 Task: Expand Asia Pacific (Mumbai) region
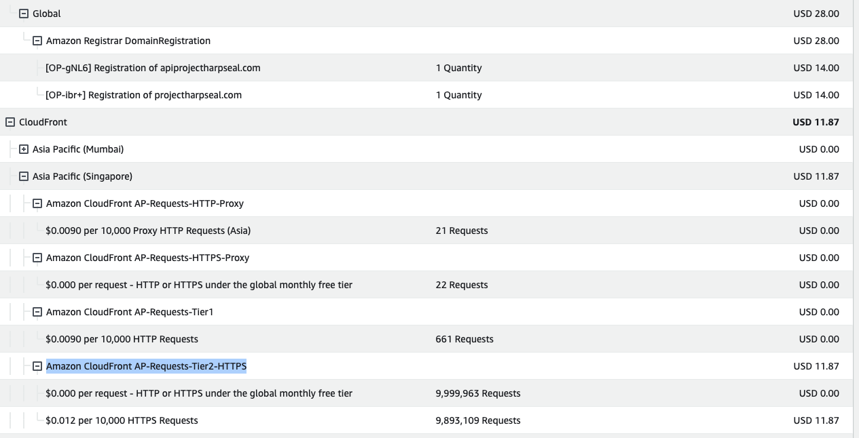point(24,149)
